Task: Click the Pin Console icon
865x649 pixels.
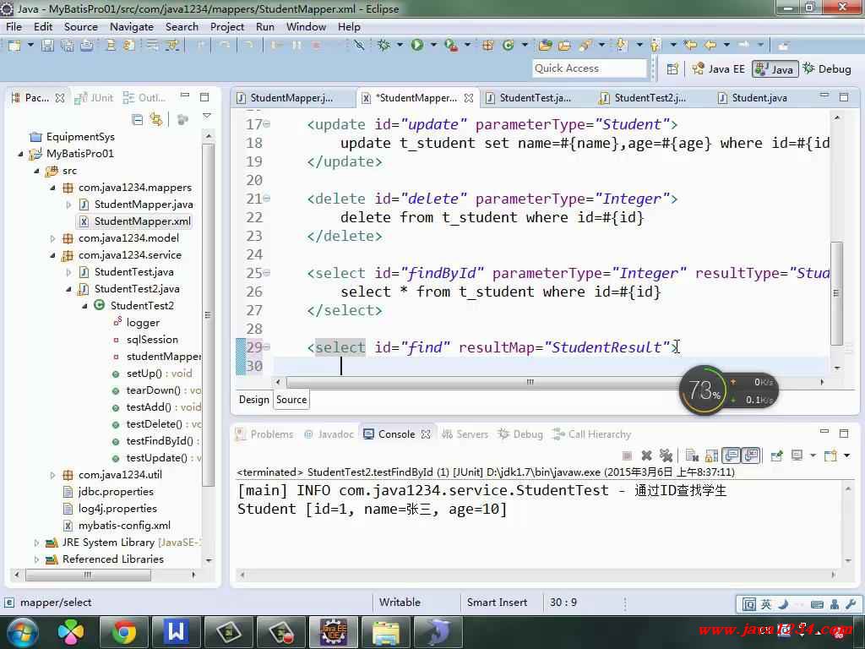Action: [777, 455]
